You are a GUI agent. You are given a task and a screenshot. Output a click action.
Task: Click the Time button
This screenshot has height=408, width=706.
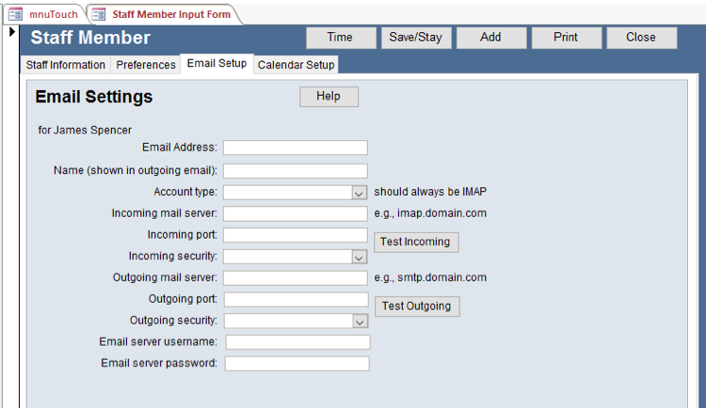341,38
